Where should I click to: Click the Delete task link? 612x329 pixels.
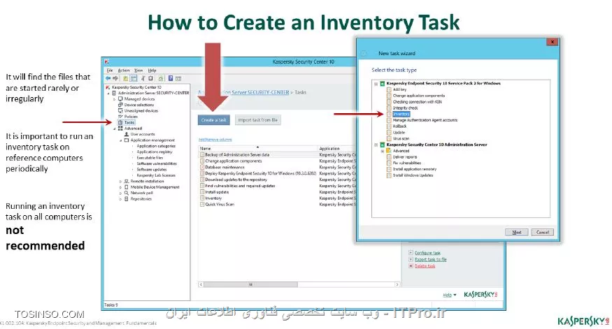point(425,266)
